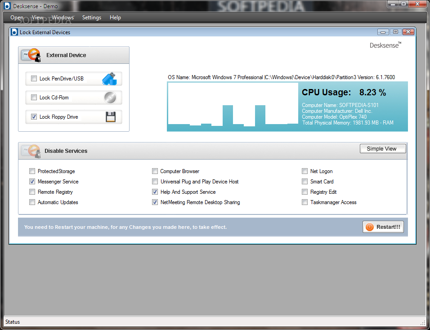Tick Taskmanager Access checkbox
Viewport: 430px width, 330px height.
coord(305,202)
